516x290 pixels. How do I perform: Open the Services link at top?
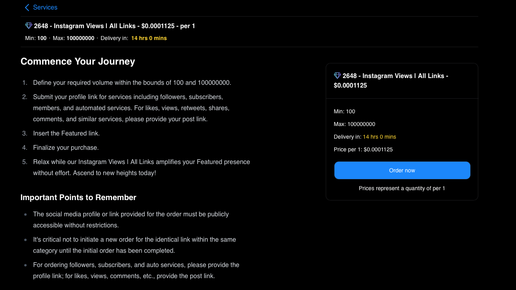[45, 8]
